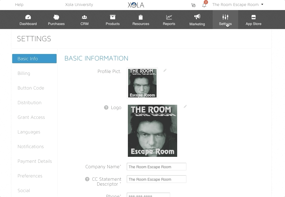This screenshot has height=197, width=285.
Task: Open the Grant Access section
Action: [31, 117]
